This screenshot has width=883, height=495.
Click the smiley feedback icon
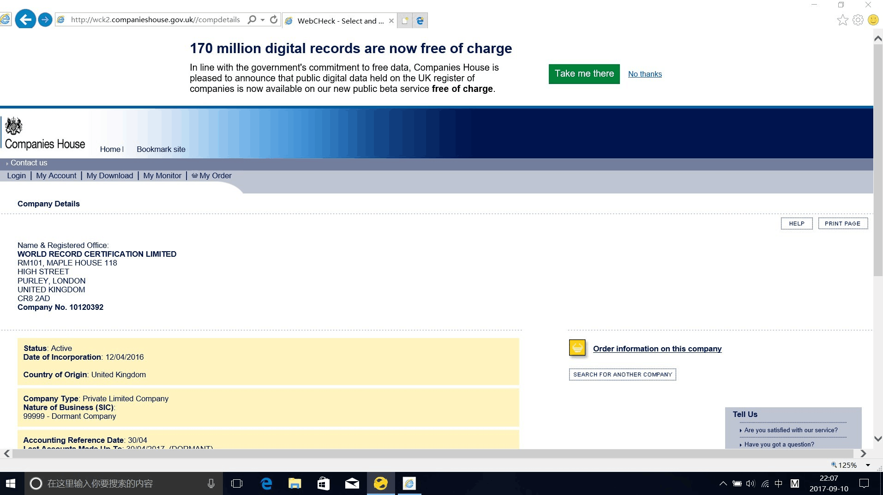point(873,20)
